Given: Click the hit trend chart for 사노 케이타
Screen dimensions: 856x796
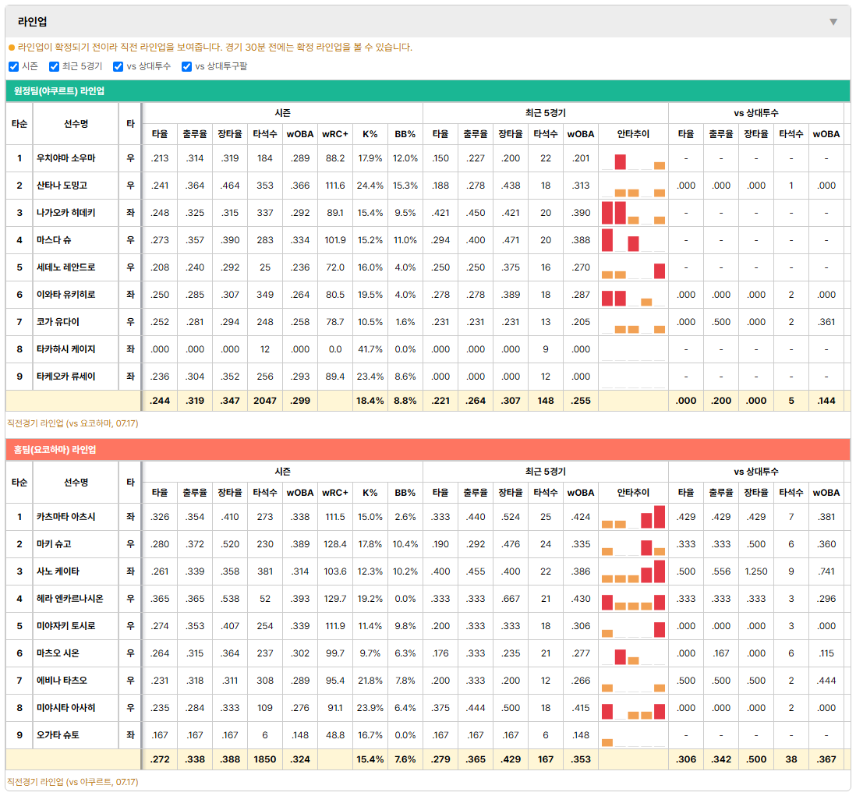Looking at the screenshot, I should (x=633, y=571).
